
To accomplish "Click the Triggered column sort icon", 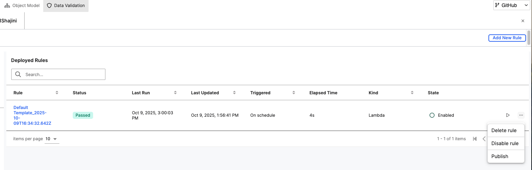I will 293,93.
